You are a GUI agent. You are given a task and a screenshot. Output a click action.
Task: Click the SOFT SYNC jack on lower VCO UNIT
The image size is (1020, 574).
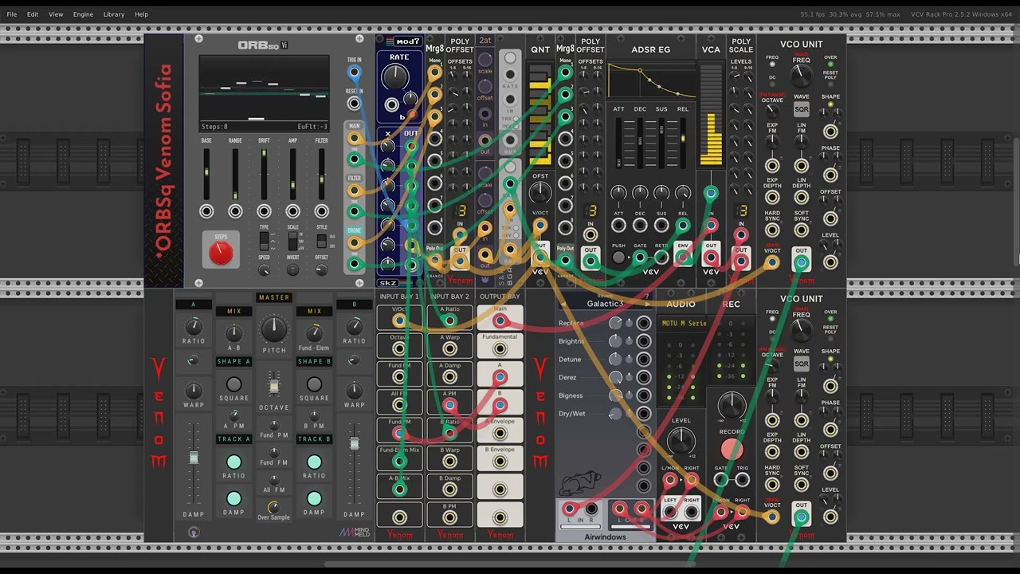coord(801,486)
